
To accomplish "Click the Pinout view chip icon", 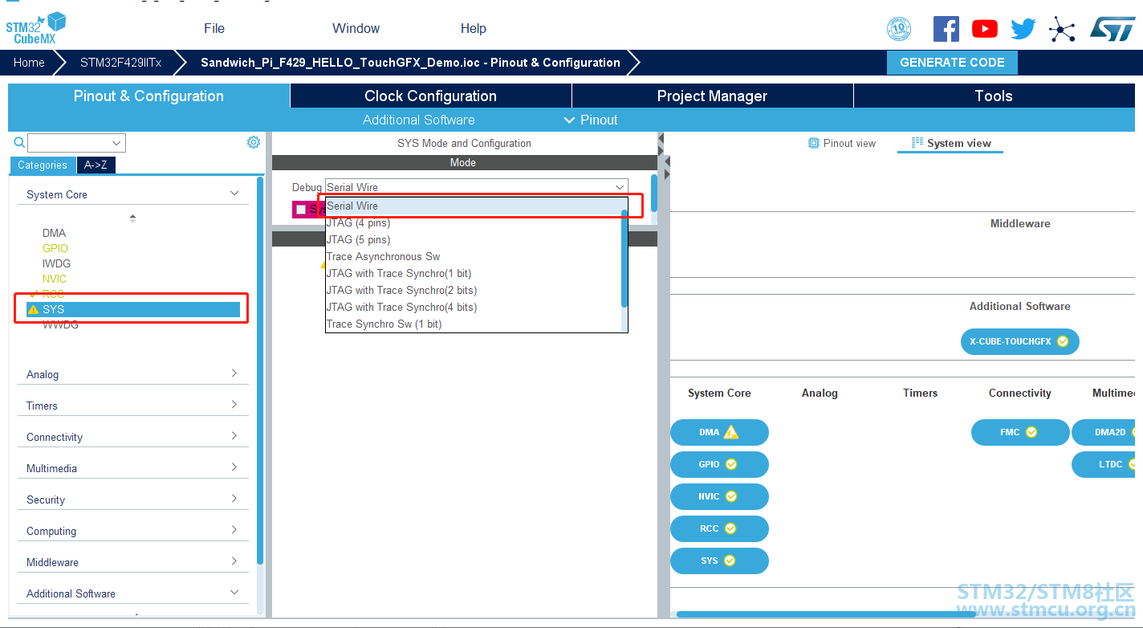I will coord(813,143).
